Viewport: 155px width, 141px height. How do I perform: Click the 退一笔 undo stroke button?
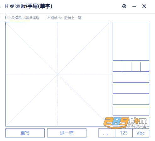point(67,133)
